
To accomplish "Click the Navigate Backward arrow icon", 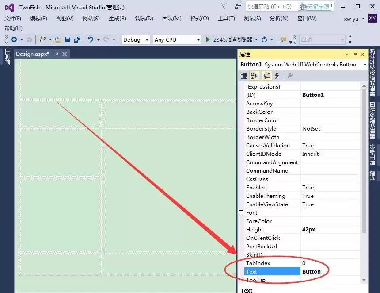I will (15, 39).
